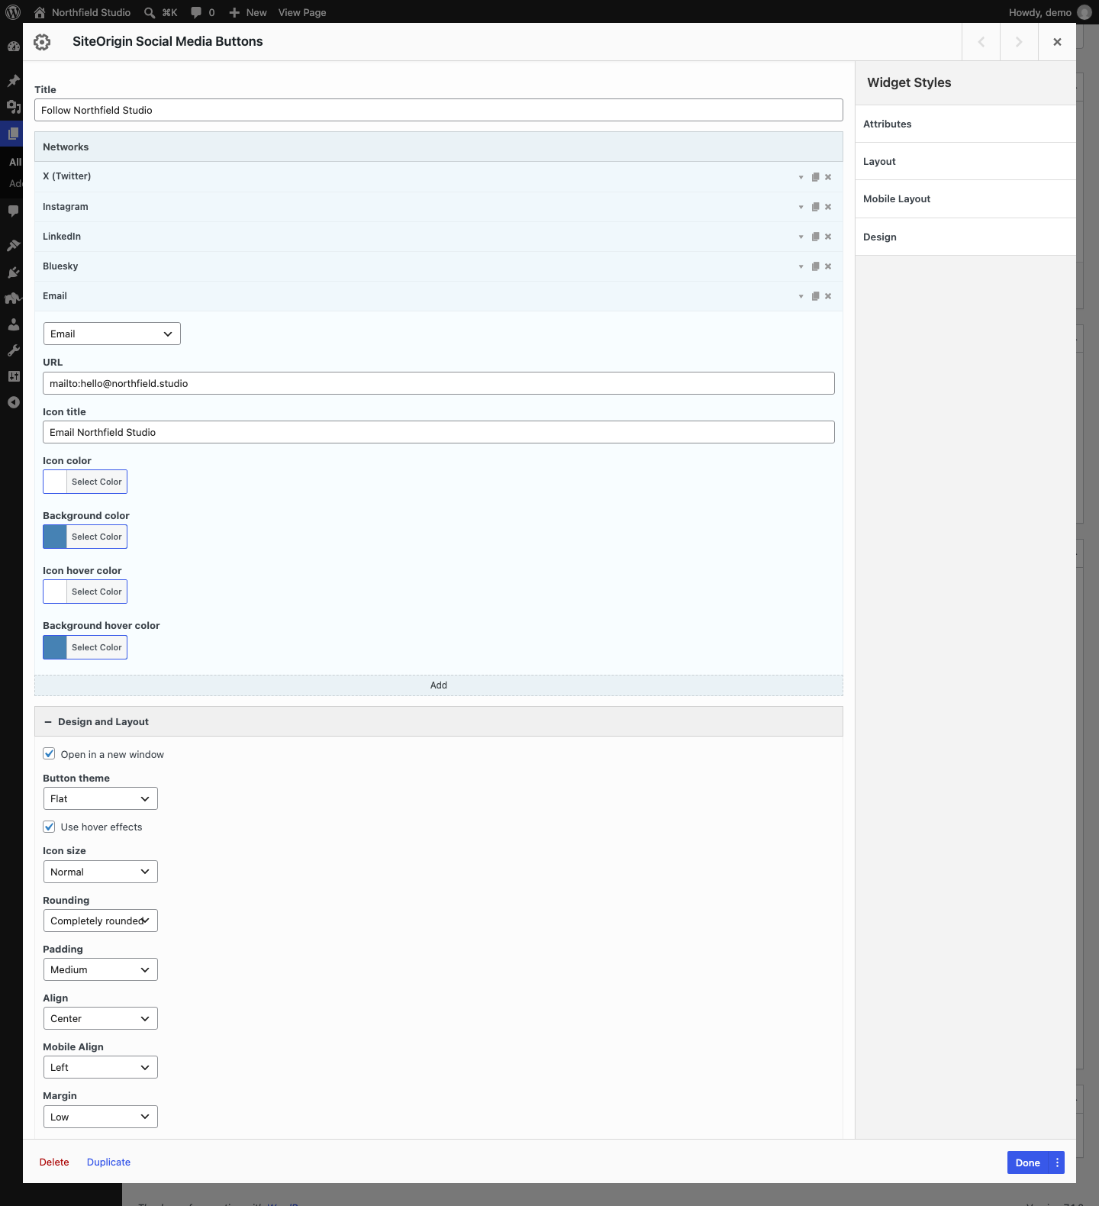Open the Mobile Align dropdown
Screen dimensions: 1099x1206
(101, 1067)
